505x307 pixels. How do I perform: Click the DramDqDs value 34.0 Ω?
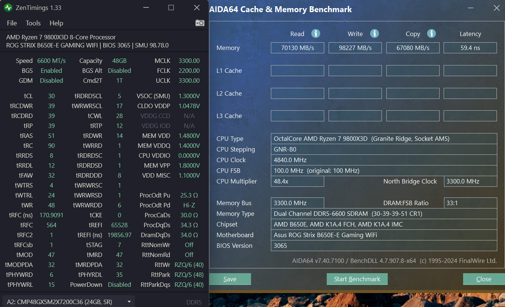(189, 235)
